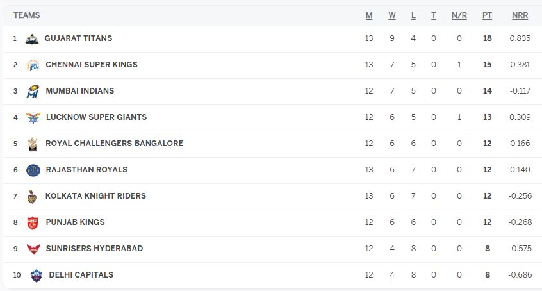Open the Chennai Super Kings team link
This screenshot has width=542, height=291.
[92, 65]
